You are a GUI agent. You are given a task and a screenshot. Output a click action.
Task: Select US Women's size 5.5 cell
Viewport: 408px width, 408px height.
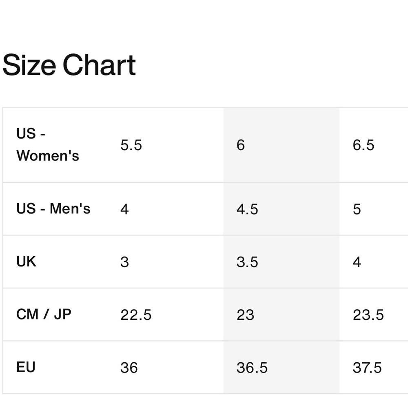[x=131, y=145]
